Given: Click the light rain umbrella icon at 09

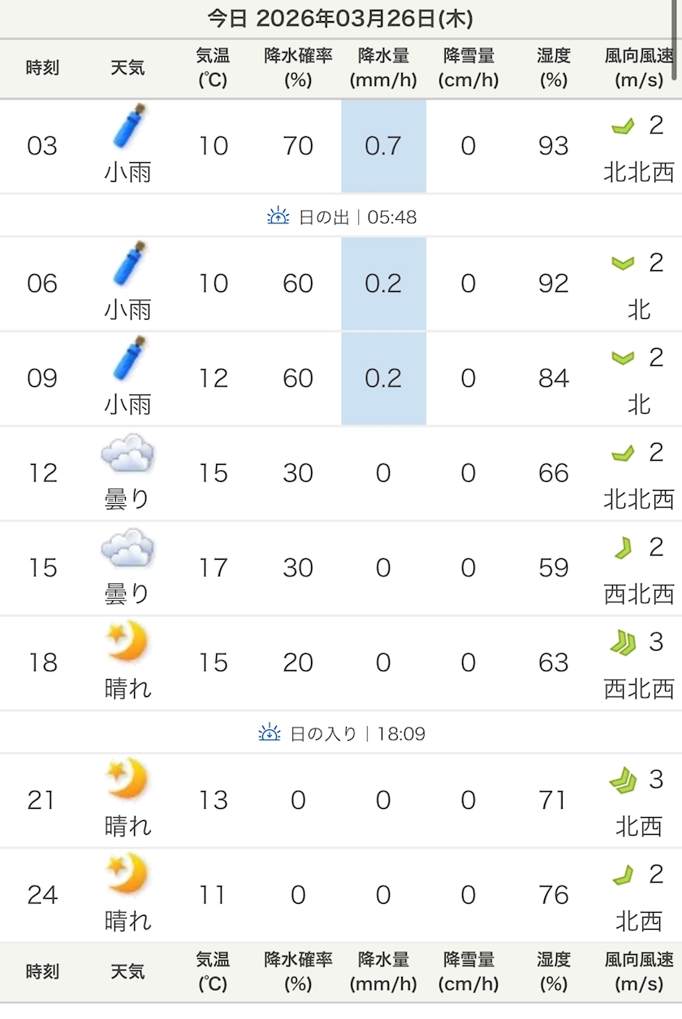Looking at the screenshot, I should pos(128,359).
